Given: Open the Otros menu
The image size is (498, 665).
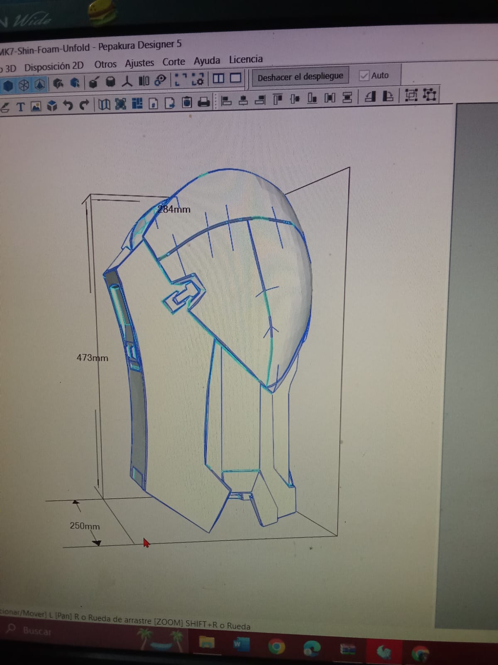Looking at the screenshot, I should coord(105,64).
